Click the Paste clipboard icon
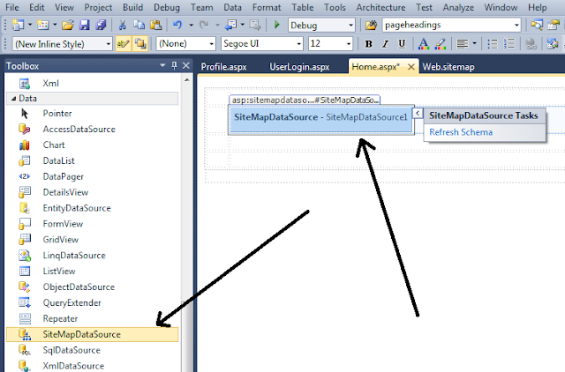Viewport: 565px width, 372px height. coord(155,25)
